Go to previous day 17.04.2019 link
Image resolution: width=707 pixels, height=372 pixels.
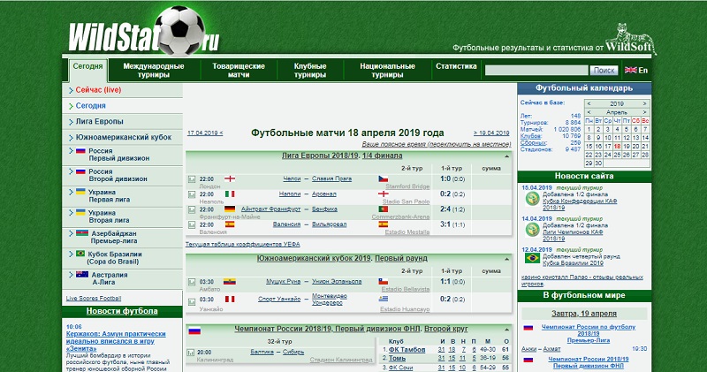[x=204, y=133]
